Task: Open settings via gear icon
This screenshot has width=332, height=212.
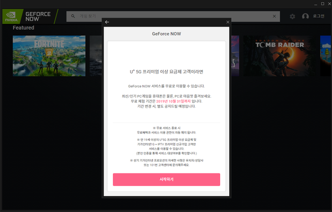Action: (292, 17)
